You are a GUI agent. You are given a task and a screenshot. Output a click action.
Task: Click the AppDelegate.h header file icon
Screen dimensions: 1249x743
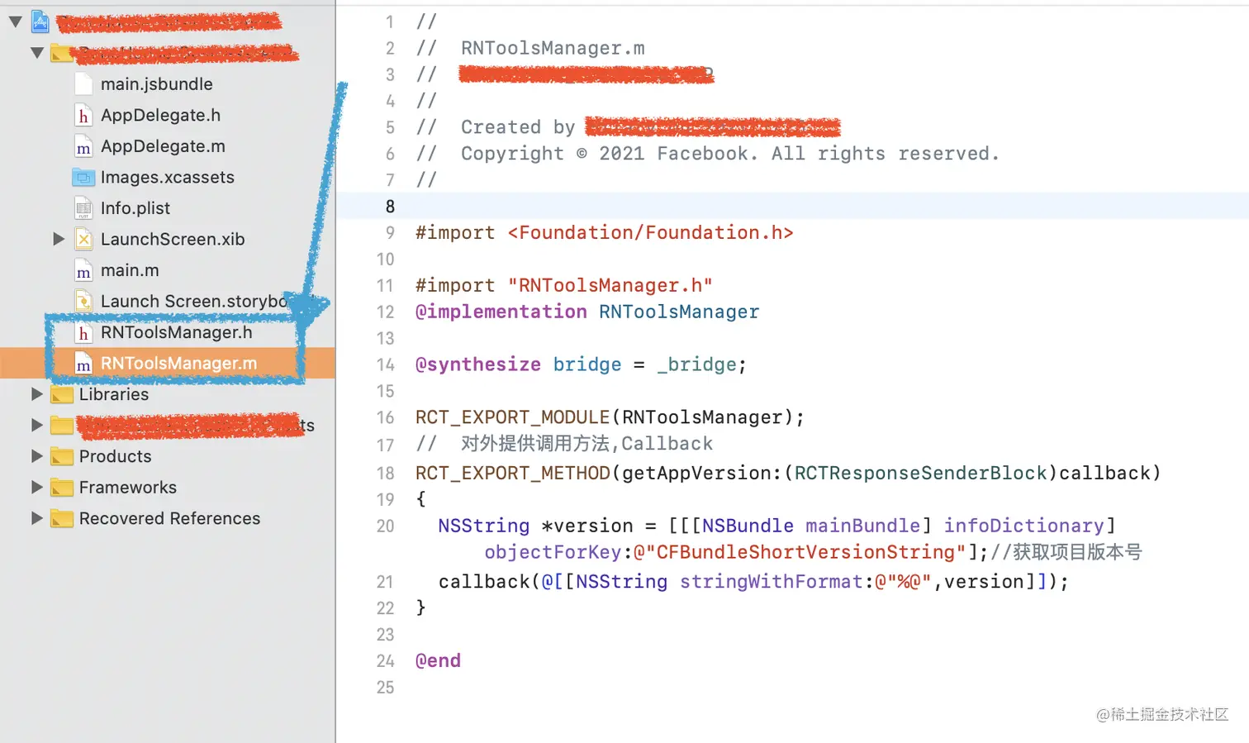coord(83,116)
